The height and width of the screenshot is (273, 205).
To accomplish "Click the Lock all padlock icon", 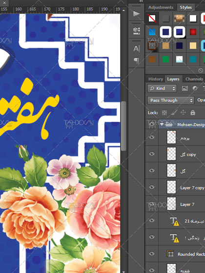I will click(x=193, y=112).
